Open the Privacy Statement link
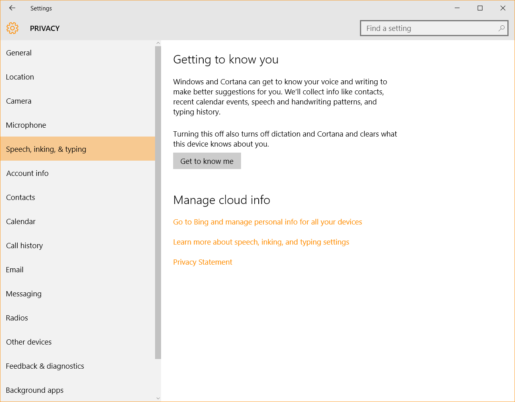 pyautogui.click(x=202, y=262)
